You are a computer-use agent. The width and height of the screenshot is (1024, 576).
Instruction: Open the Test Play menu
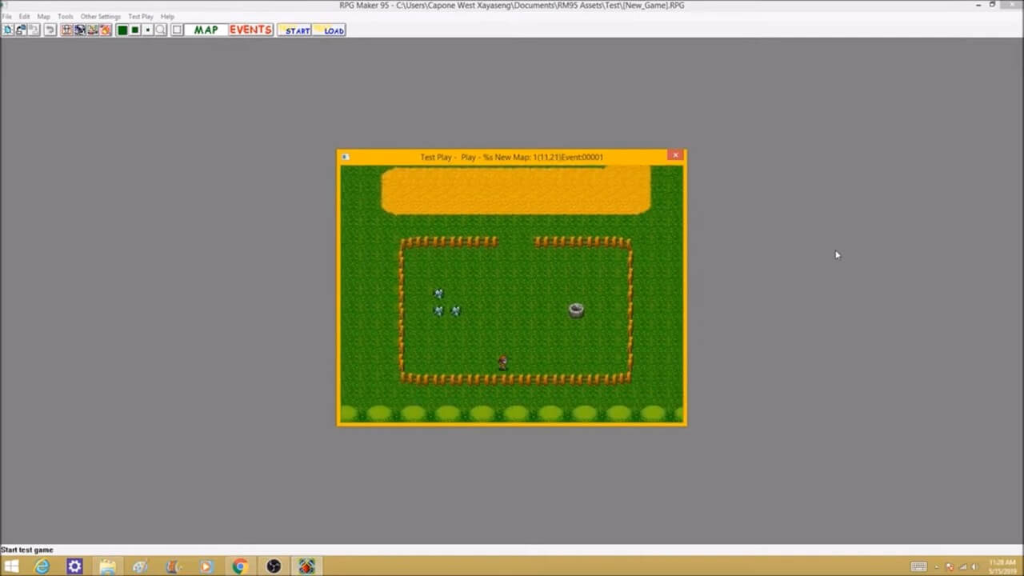[141, 16]
